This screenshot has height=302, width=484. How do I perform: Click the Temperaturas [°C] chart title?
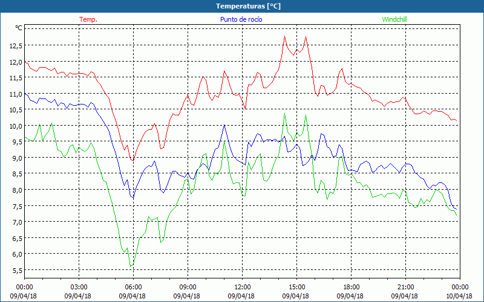pos(248,6)
